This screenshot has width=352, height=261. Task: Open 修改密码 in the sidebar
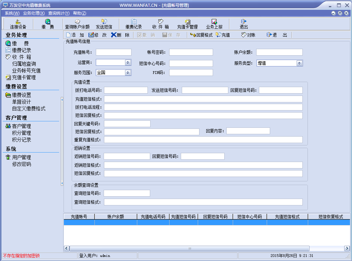[21, 164]
